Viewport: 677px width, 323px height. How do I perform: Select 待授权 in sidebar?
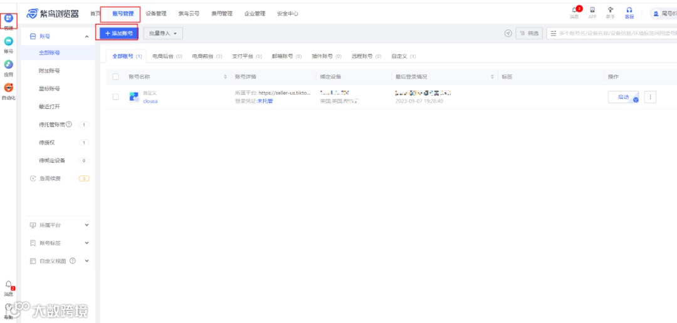coord(46,142)
